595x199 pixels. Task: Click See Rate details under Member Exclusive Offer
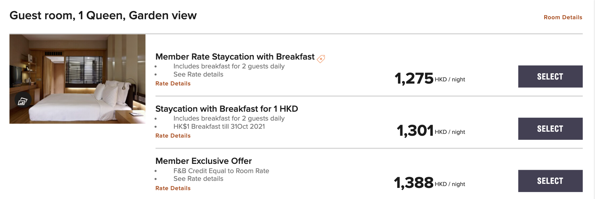pos(198,179)
